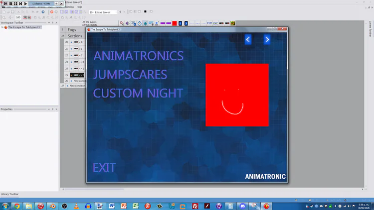Viewport: 374px width, 210px height.
Task: Open Discord from the taskbar
Action: click(x=242, y=206)
